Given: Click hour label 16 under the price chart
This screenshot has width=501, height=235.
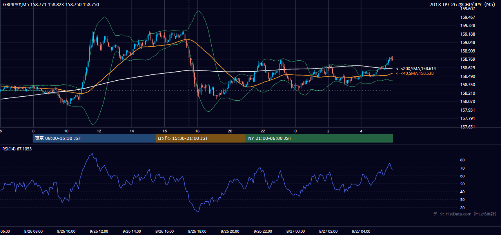Looking at the screenshot, I should pos(165,131).
